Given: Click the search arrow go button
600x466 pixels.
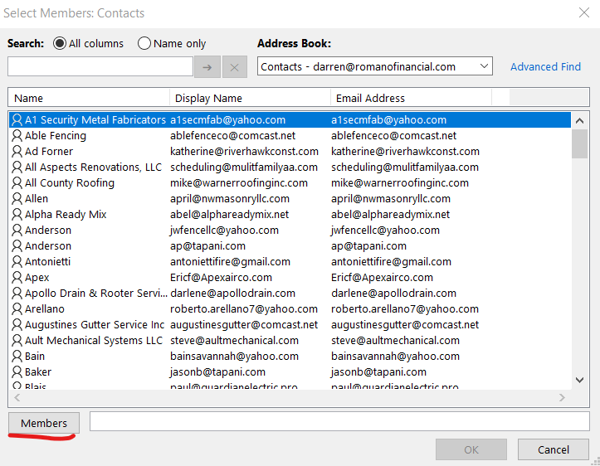Looking at the screenshot, I should click(x=207, y=67).
